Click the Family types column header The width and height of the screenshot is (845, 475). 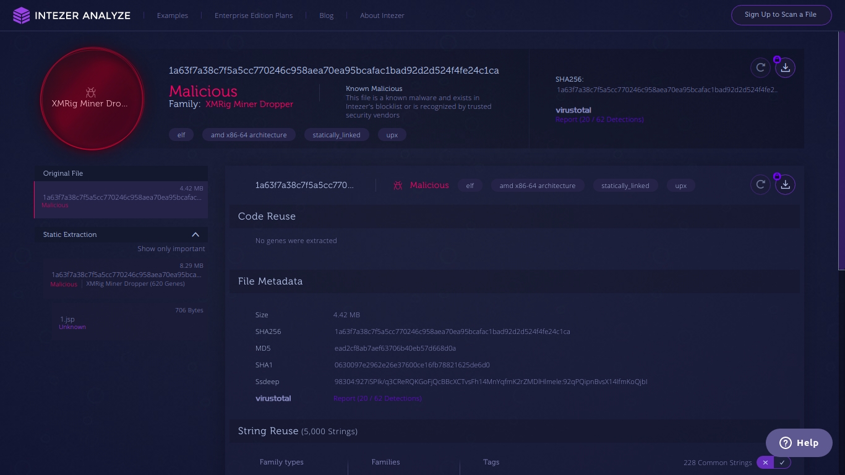(281, 462)
